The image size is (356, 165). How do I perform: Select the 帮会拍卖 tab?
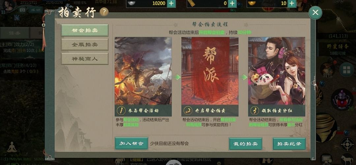click(x=85, y=30)
